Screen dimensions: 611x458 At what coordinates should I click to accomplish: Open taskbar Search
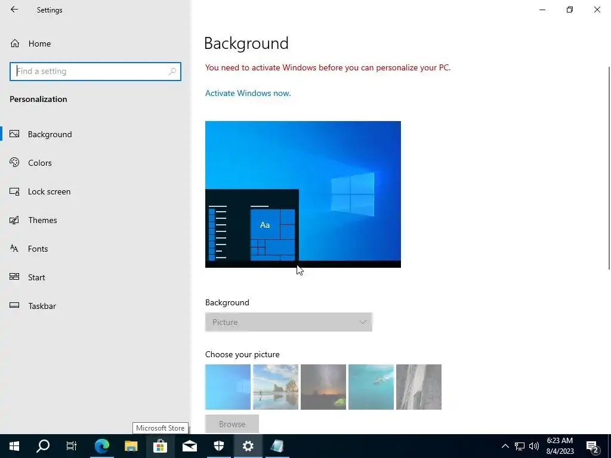pos(43,446)
